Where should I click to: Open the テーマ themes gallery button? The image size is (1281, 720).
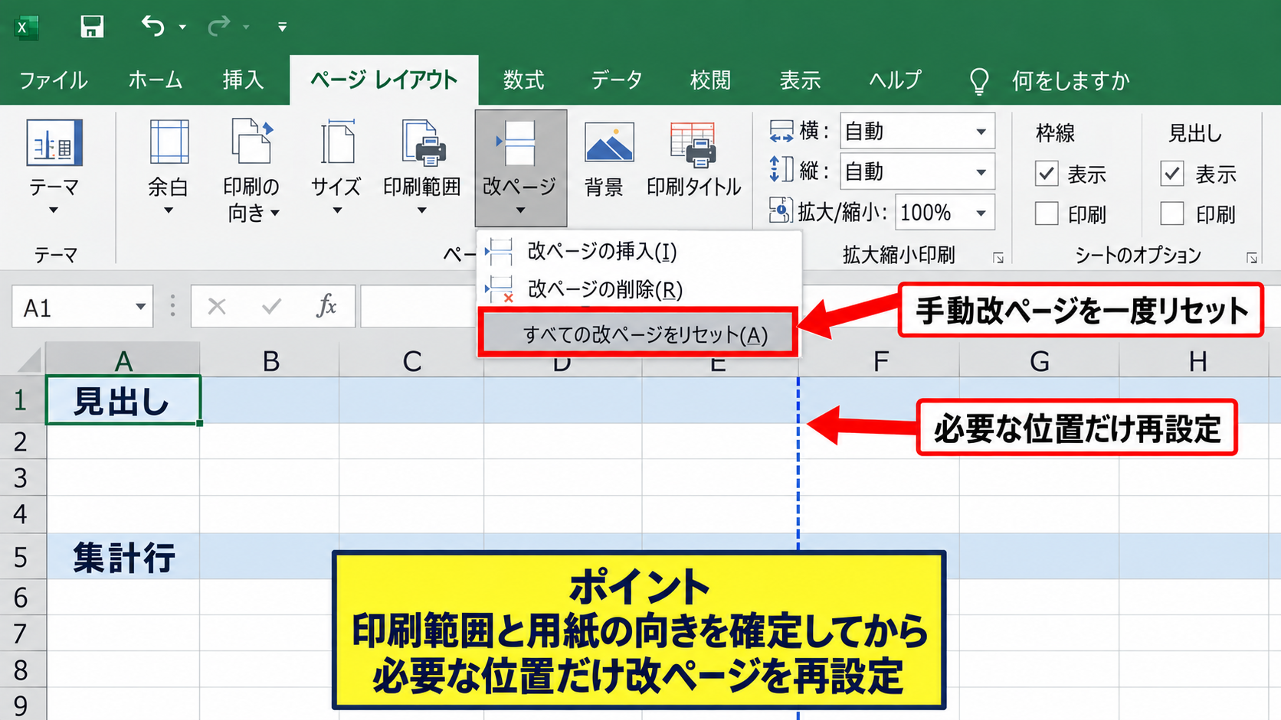(54, 167)
